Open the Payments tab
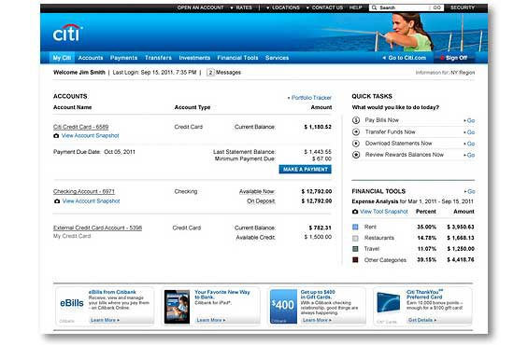This screenshot has width=528, height=345. pos(123,58)
